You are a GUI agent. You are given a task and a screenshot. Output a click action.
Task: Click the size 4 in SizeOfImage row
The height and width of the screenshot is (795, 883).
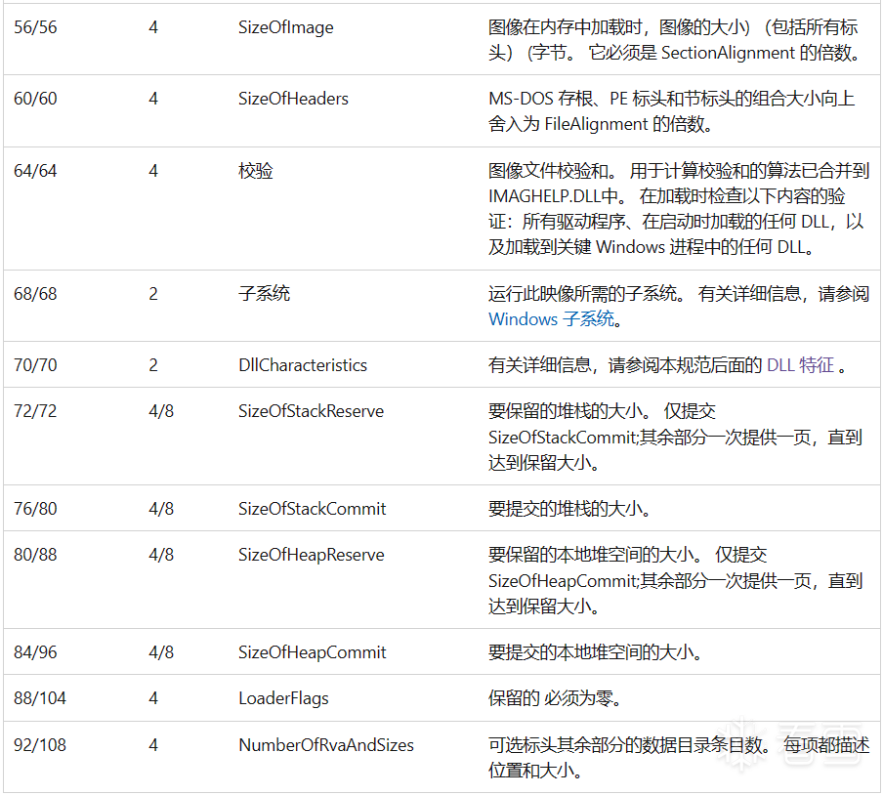153,27
